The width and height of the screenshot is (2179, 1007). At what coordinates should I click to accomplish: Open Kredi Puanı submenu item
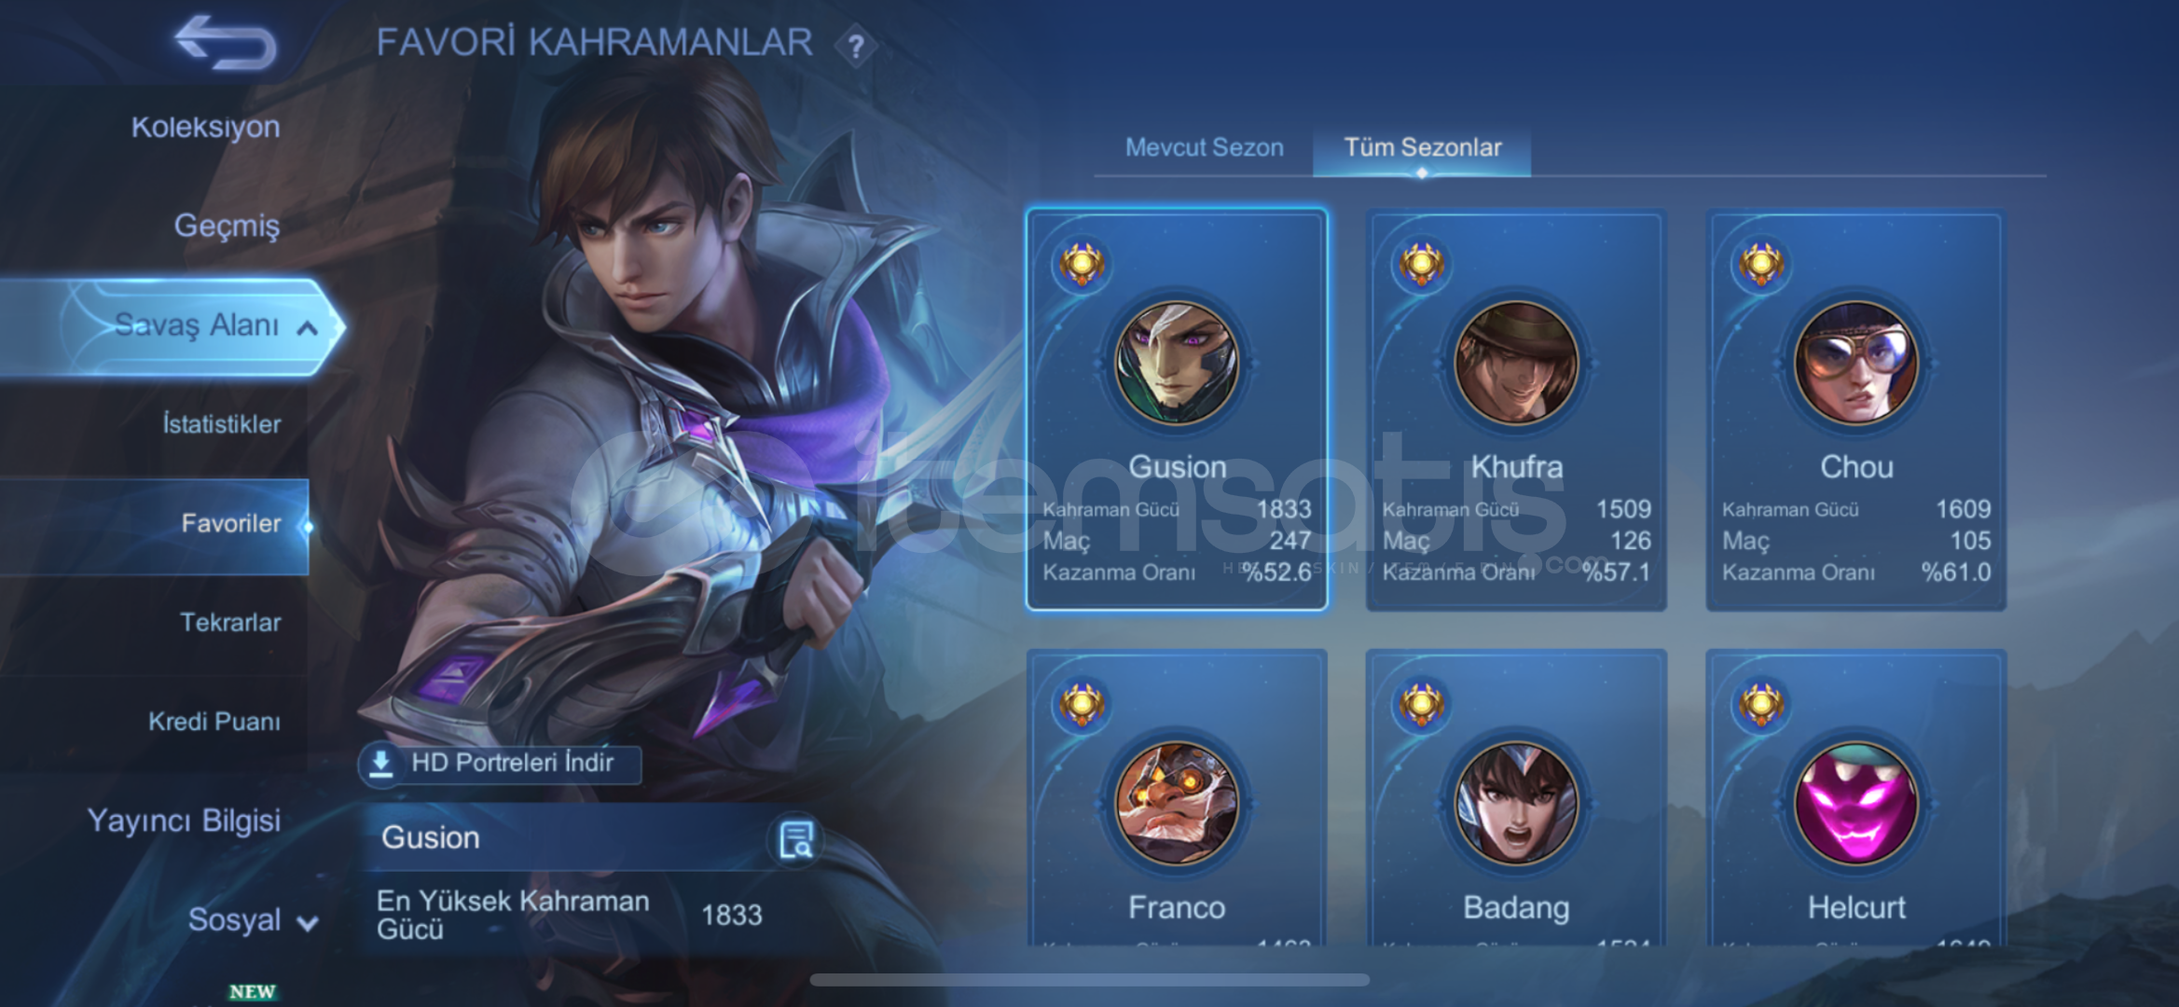click(x=214, y=721)
